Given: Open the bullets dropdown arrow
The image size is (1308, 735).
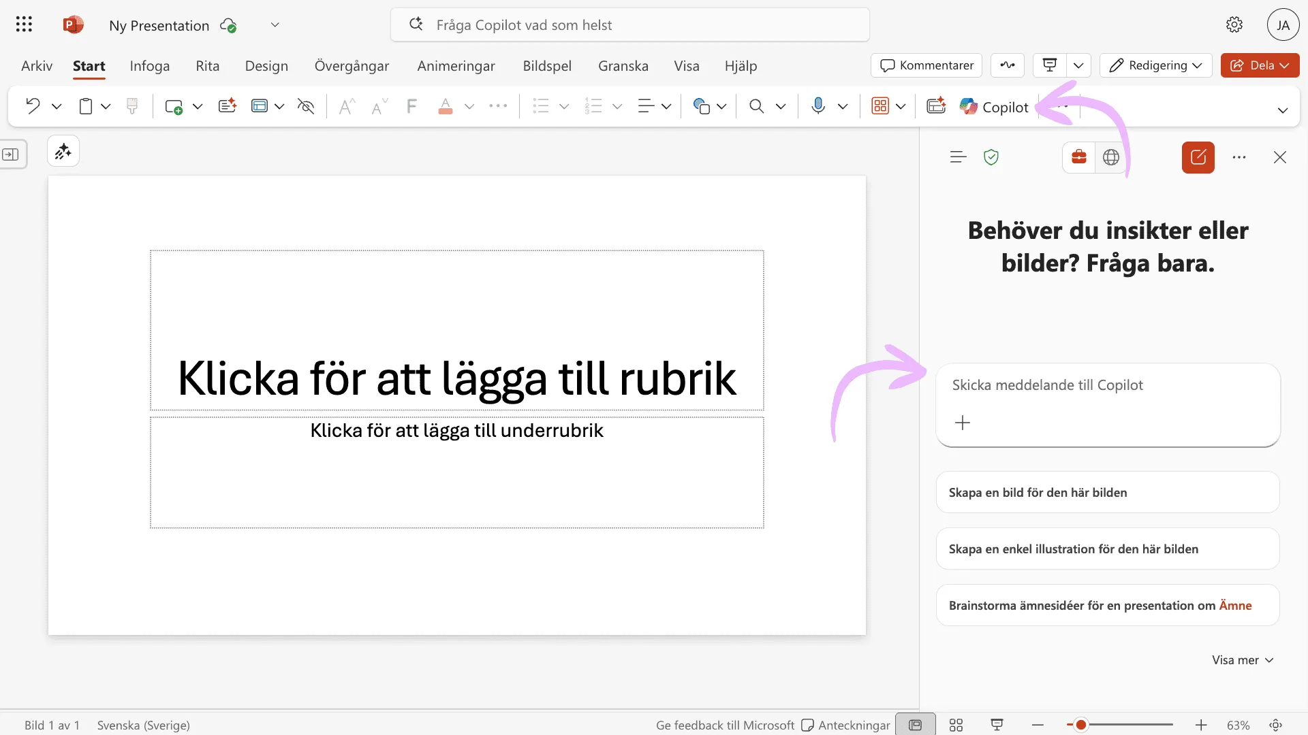Looking at the screenshot, I should 564,107.
